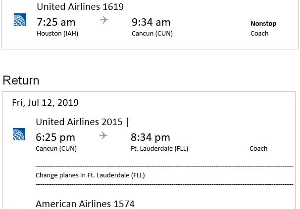
Task: Select Cancun (CUN) under 6:25 pm
Action: [x=56, y=148]
